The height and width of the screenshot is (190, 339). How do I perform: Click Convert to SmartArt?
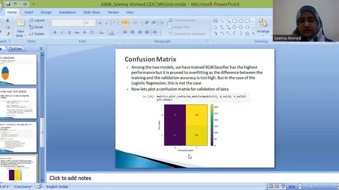[188, 34]
